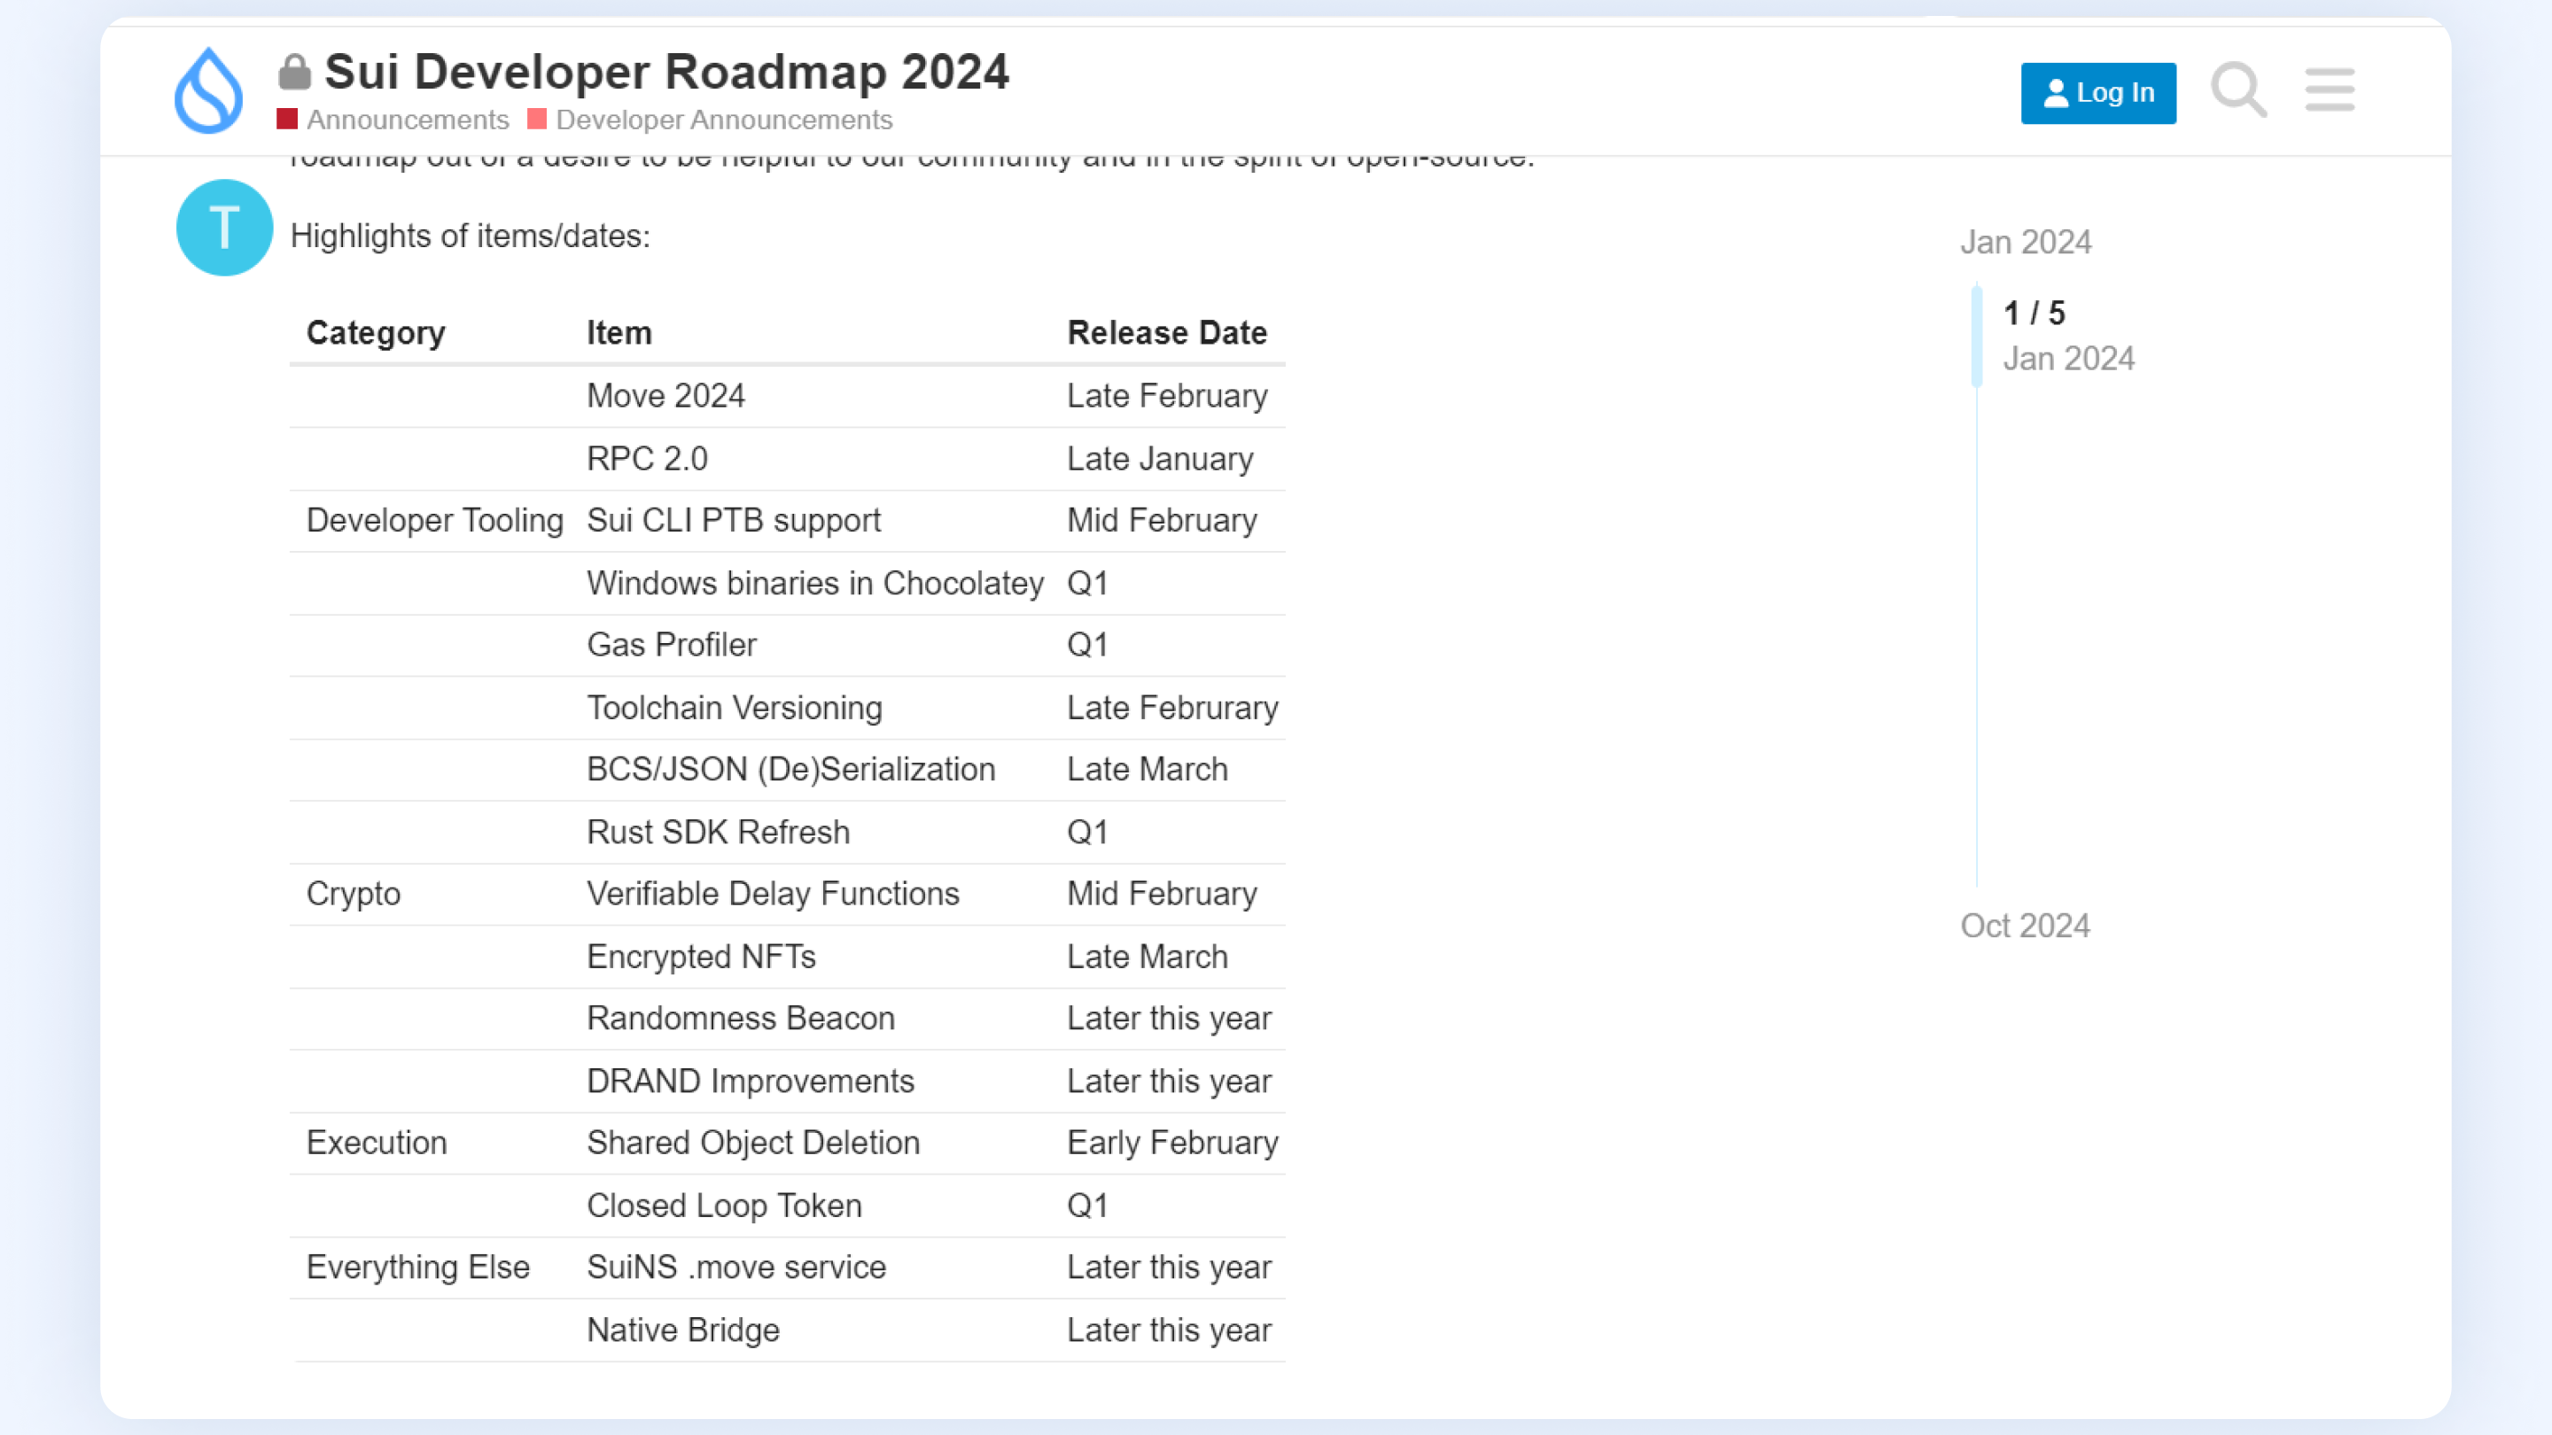Select the Closed Loop Token cell
Viewport: 2552px width, 1435px height.
[x=724, y=1206]
